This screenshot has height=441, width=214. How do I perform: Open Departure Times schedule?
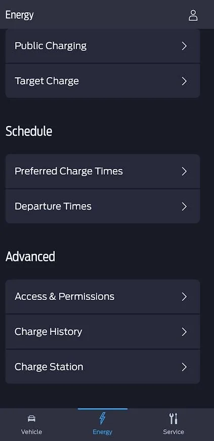click(103, 207)
